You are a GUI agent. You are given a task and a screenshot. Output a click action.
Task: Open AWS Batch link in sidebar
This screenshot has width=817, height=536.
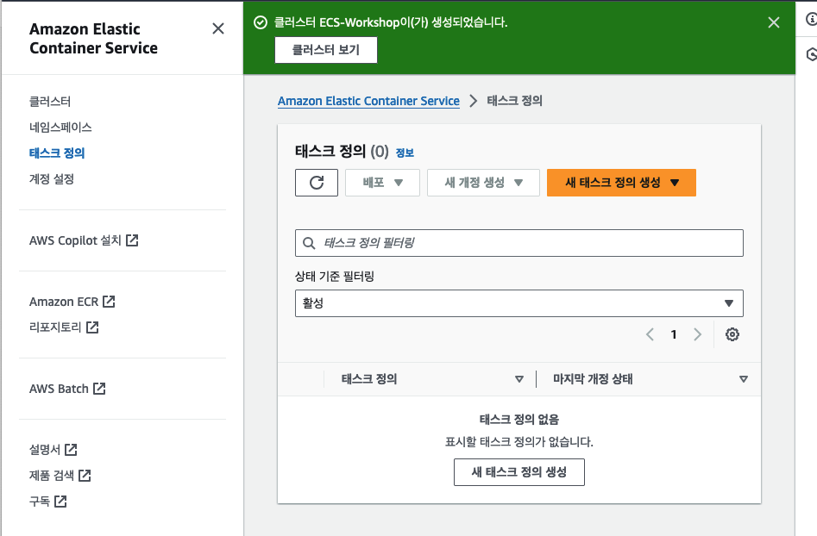59,389
